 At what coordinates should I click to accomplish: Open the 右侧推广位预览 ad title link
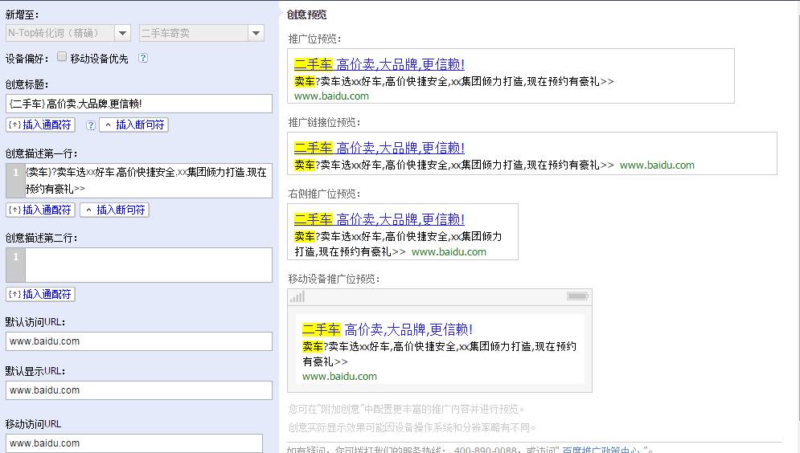[379, 219]
